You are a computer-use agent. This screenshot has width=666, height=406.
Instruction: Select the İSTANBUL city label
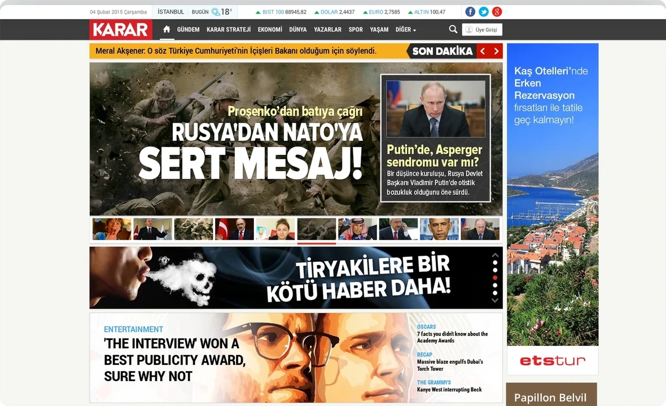171,12
